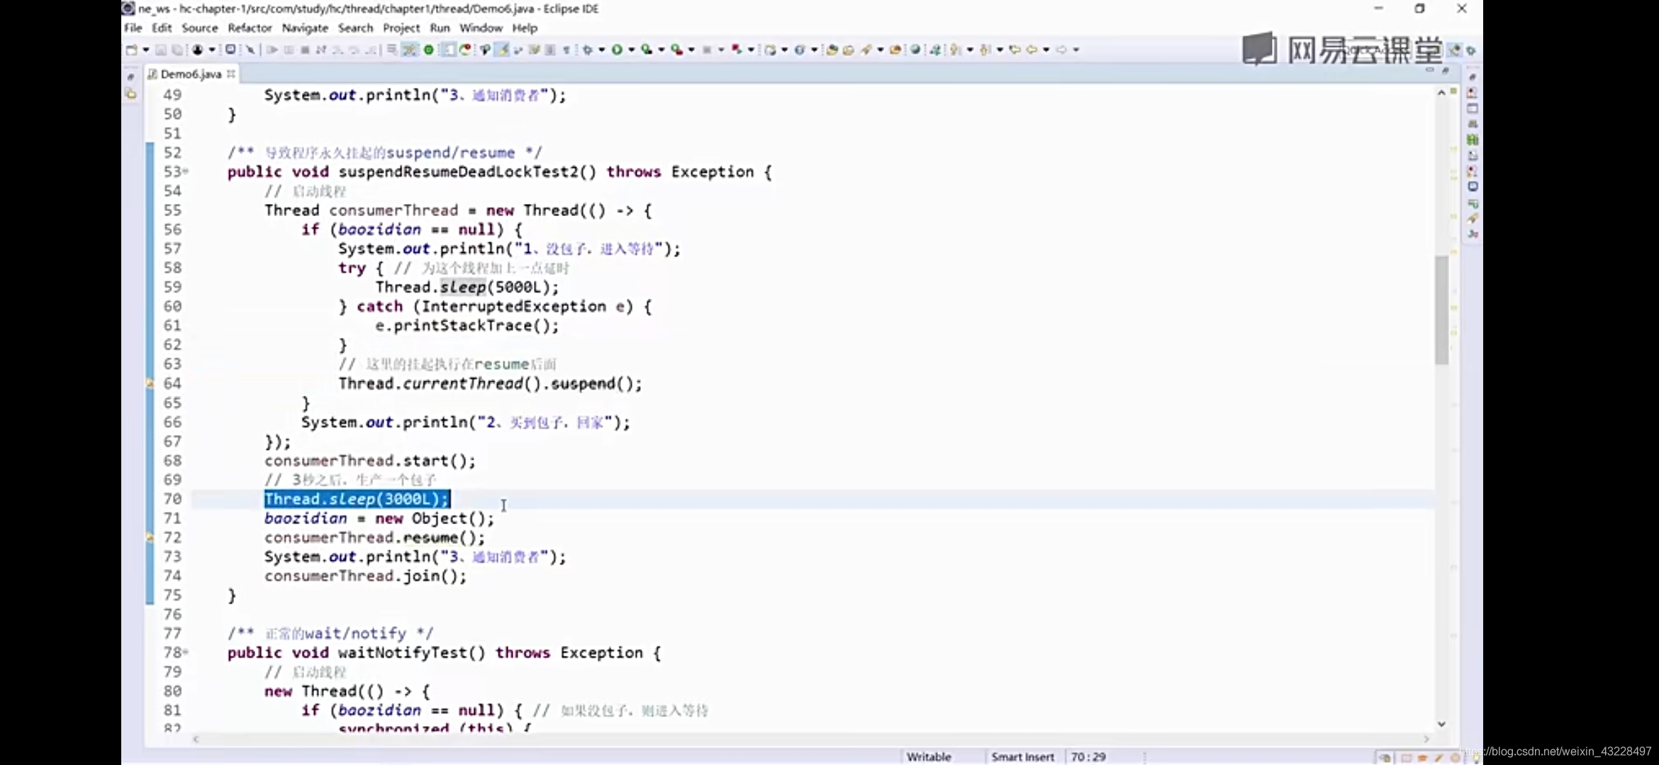This screenshot has width=1659, height=765.
Task: Open the Run configurations dropdown arrow
Action: tap(631, 50)
